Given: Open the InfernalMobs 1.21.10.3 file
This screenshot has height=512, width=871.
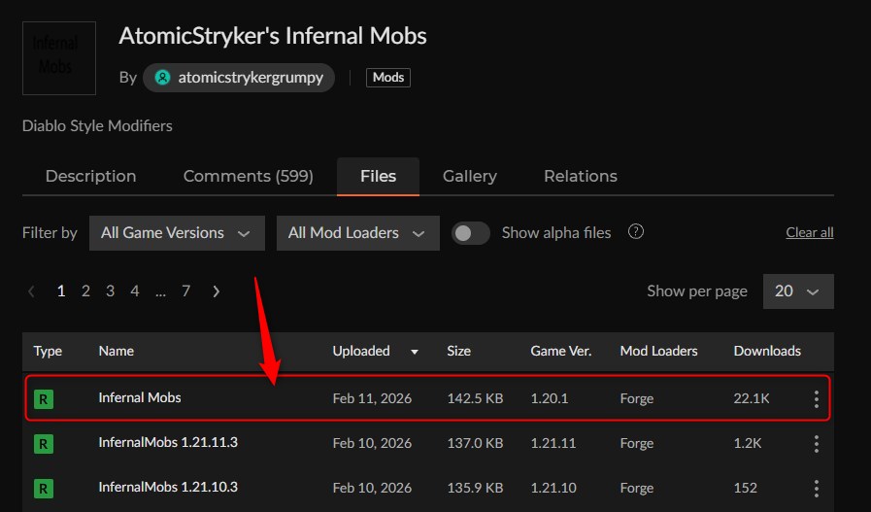Looking at the screenshot, I should (168, 487).
